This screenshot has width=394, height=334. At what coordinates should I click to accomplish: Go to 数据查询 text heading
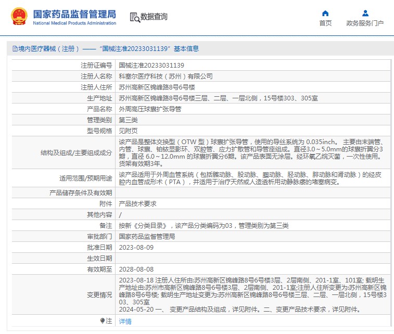coord(154,17)
